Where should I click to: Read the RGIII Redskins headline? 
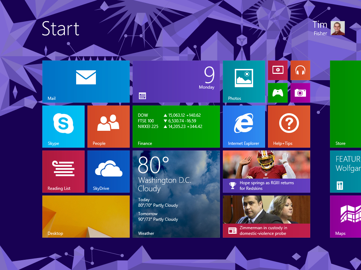266,172
